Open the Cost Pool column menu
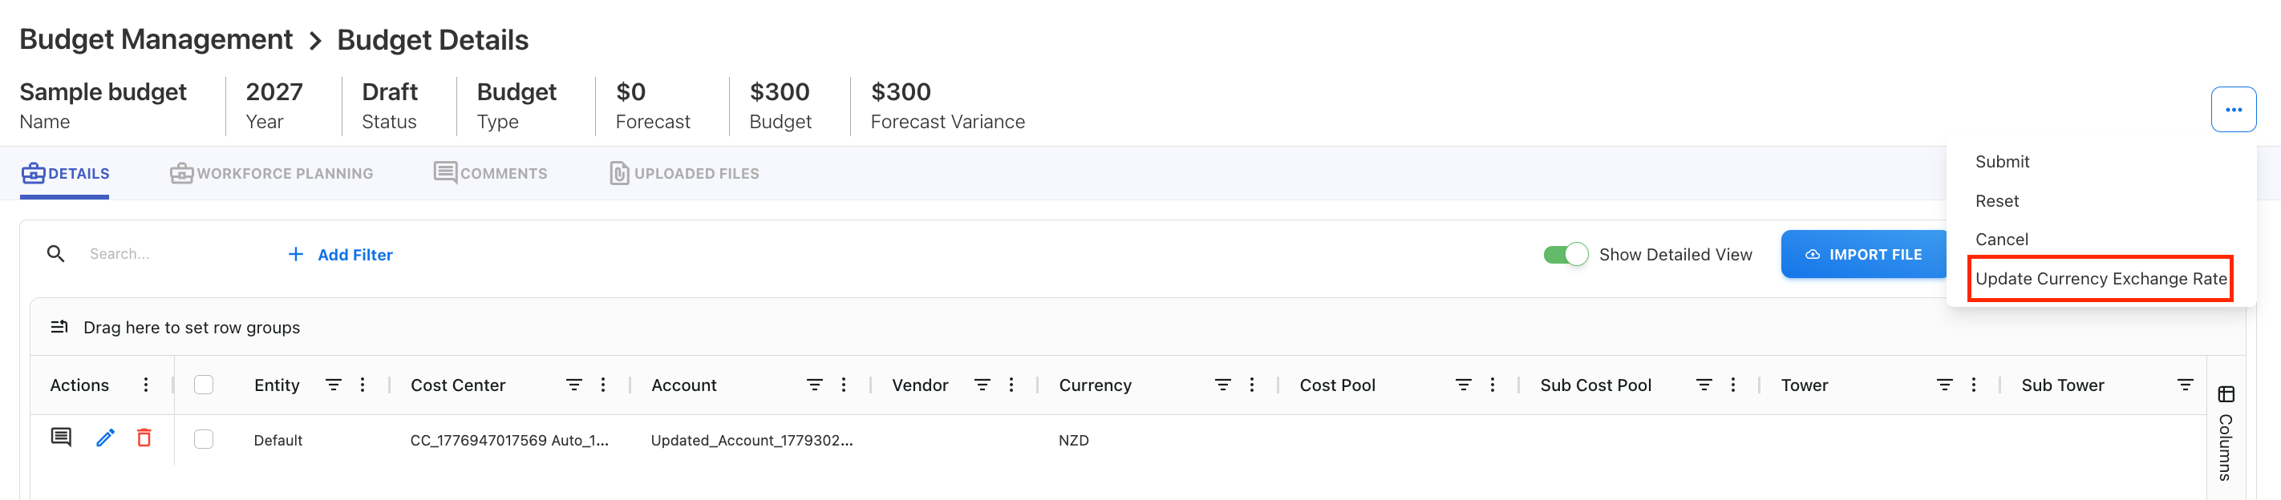 click(x=1493, y=385)
